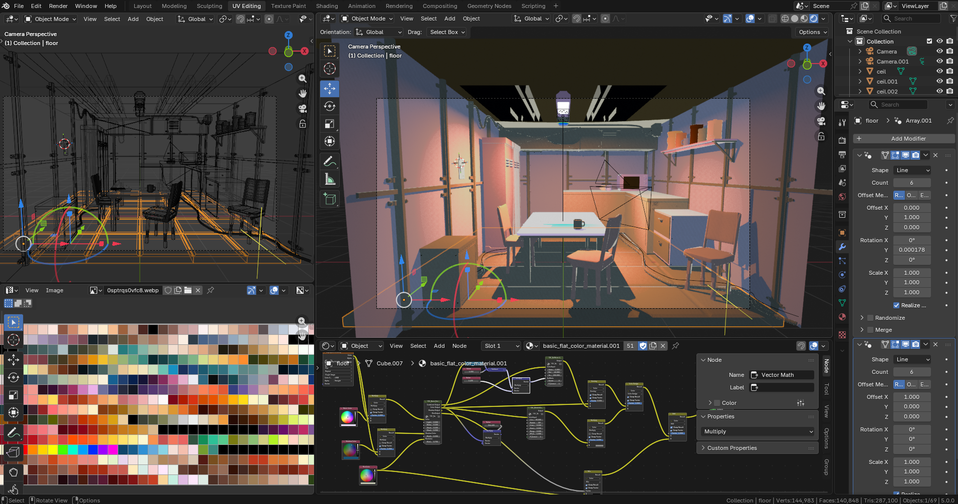Select the Transform tool in main viewport
The width and height of the screenshot is (958, 504).
330,141
